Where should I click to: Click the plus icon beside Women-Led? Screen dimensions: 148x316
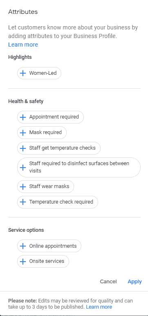pyautogui.click(x=23, y=73)
